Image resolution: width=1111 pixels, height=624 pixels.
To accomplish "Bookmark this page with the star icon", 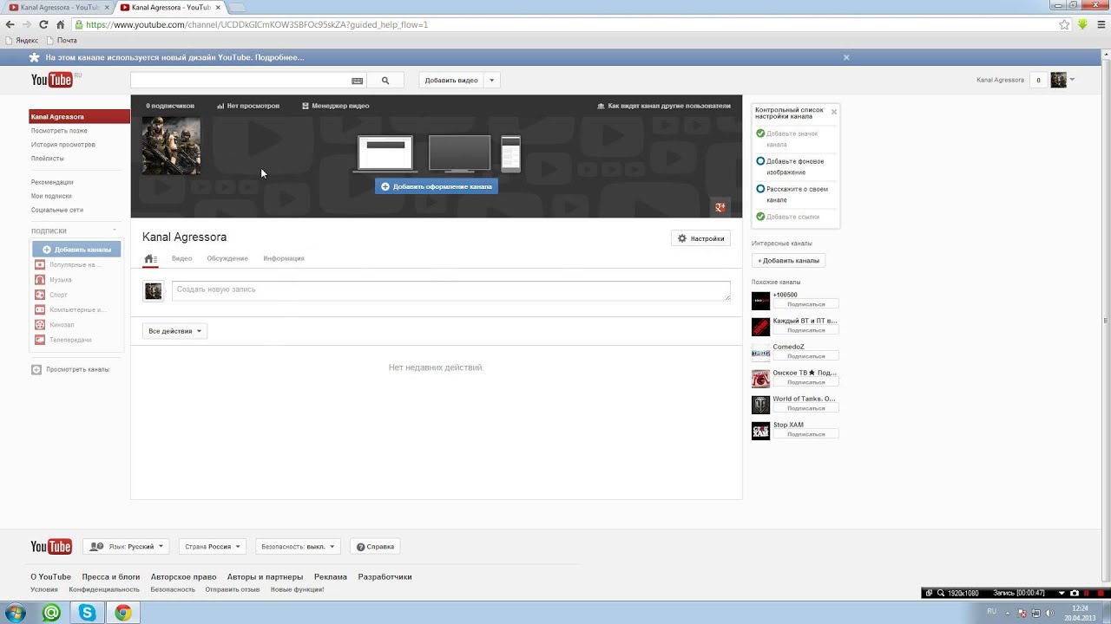I will pyautogui.click(x=1064, y=24).
